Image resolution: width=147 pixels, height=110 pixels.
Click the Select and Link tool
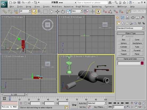[5, 12]
